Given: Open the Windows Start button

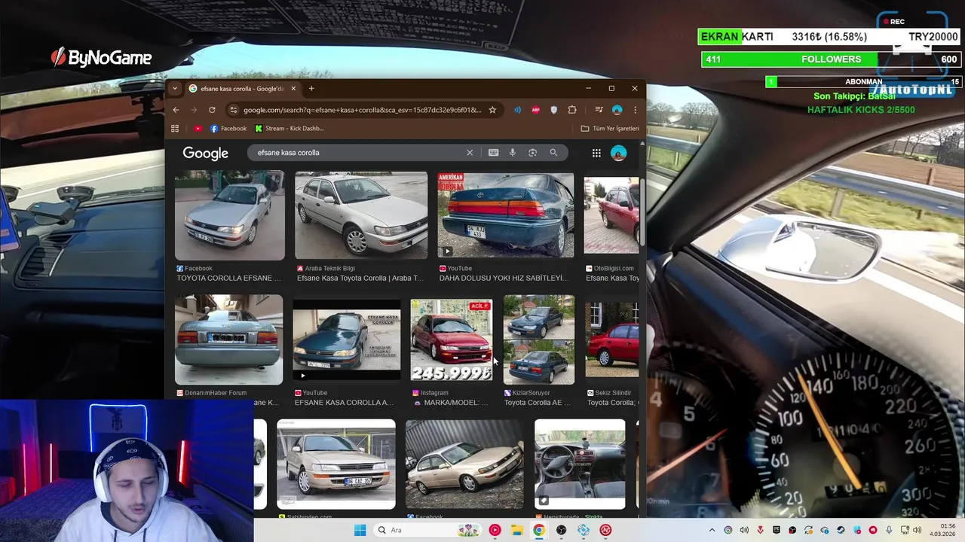Looking at the screenshot, I should (360, 530).
